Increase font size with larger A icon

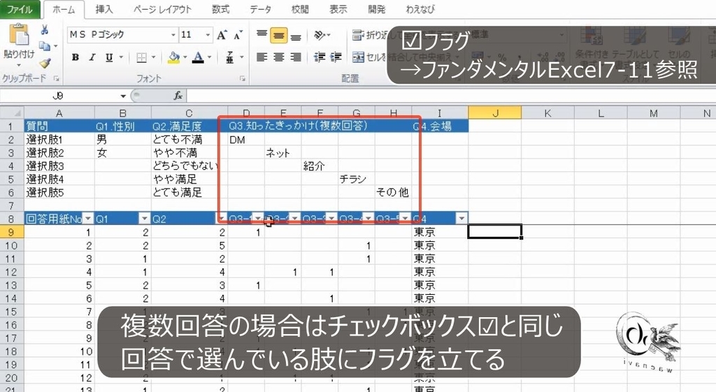click(x=222, y=35)
